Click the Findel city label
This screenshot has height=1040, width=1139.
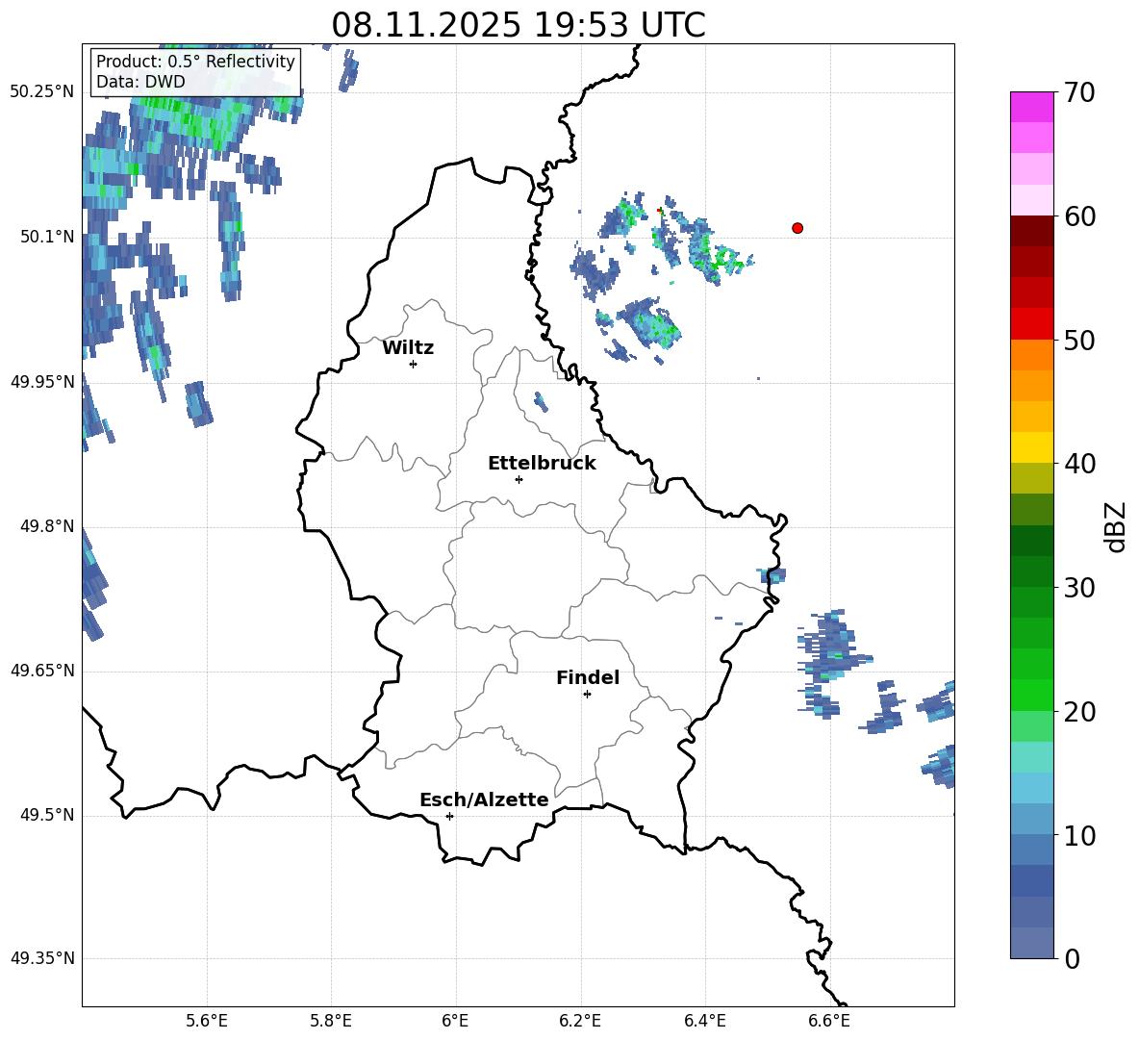(x=588, y=677)
